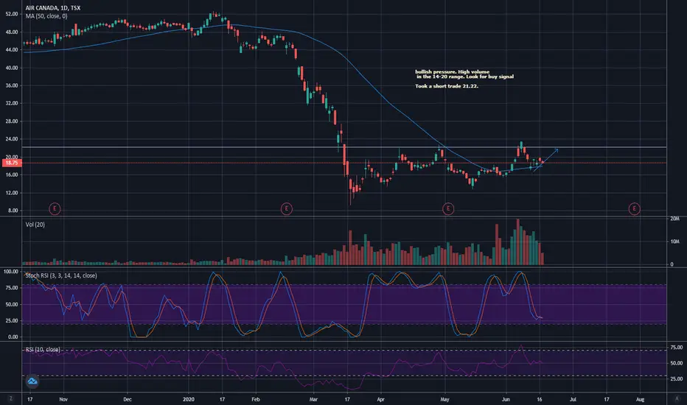
Task: Select the Vol (20) indicator label
Action: pyautogui.click(x=35, y=225)
